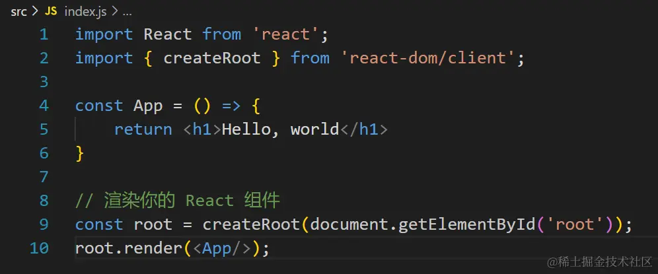Click the opening <h1> tag
Image resolution: width=658 pixels, height=274 pixels.
tap(202, 129)
